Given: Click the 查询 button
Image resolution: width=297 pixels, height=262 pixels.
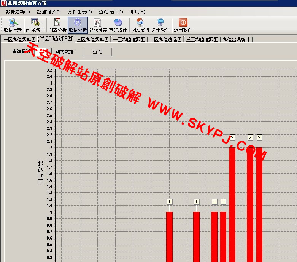Looking at the screenshot, I should [x=98, y=52].
